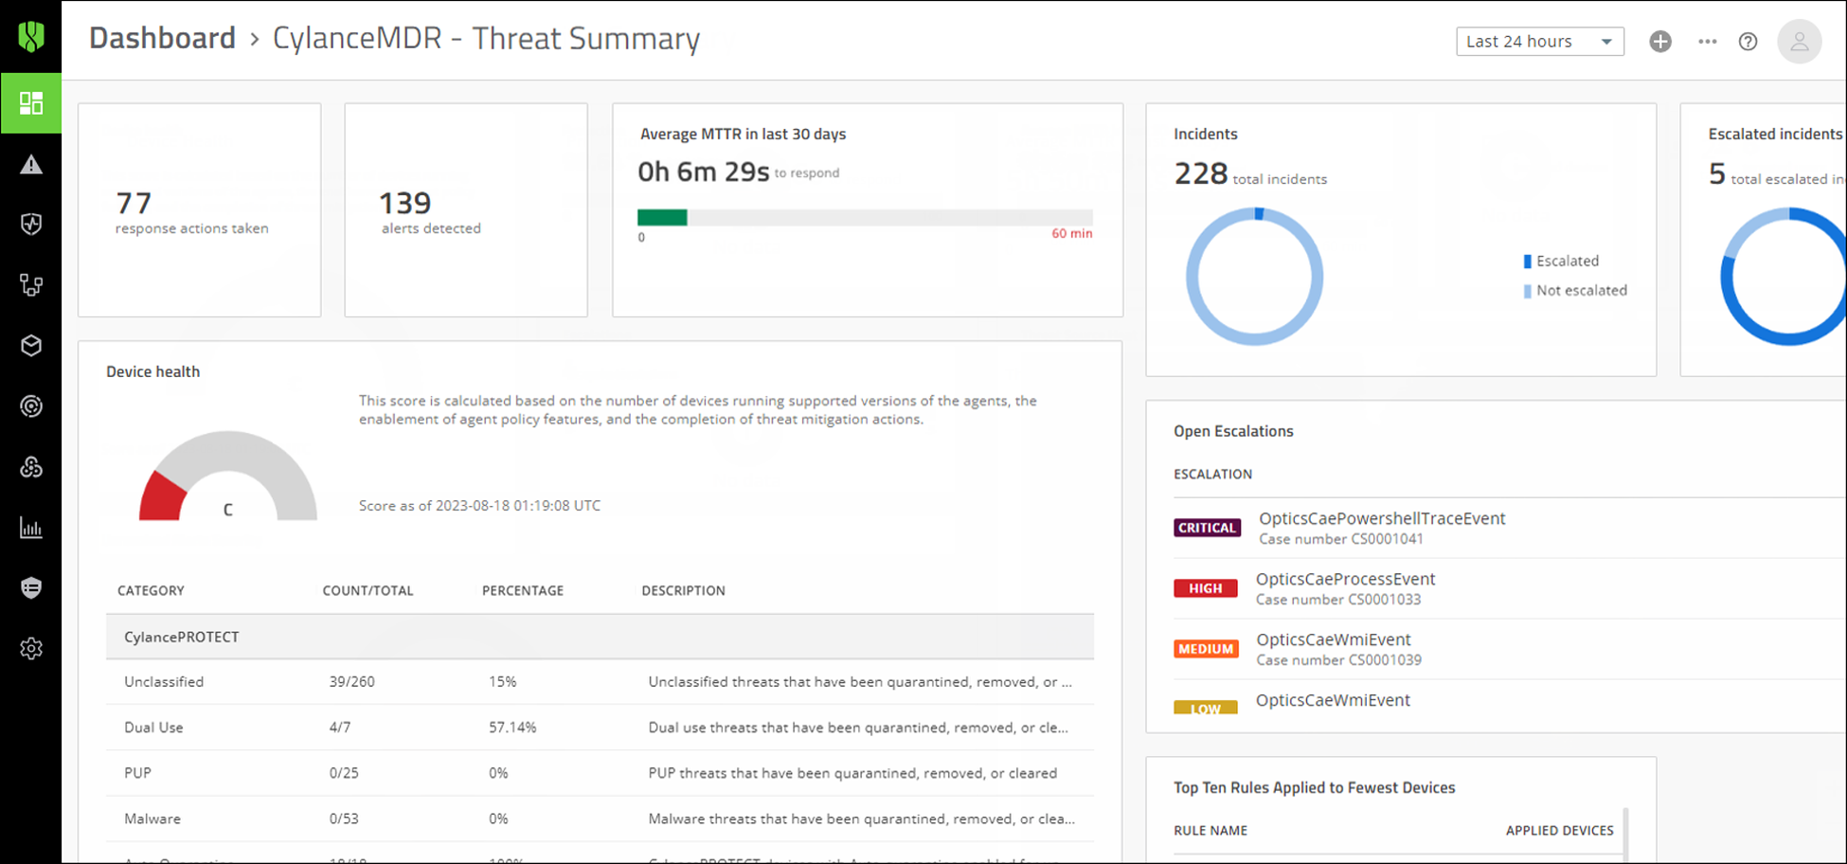
Task: Sort by the PERCENTAGE column header
Action: click(x=523, y=591)
